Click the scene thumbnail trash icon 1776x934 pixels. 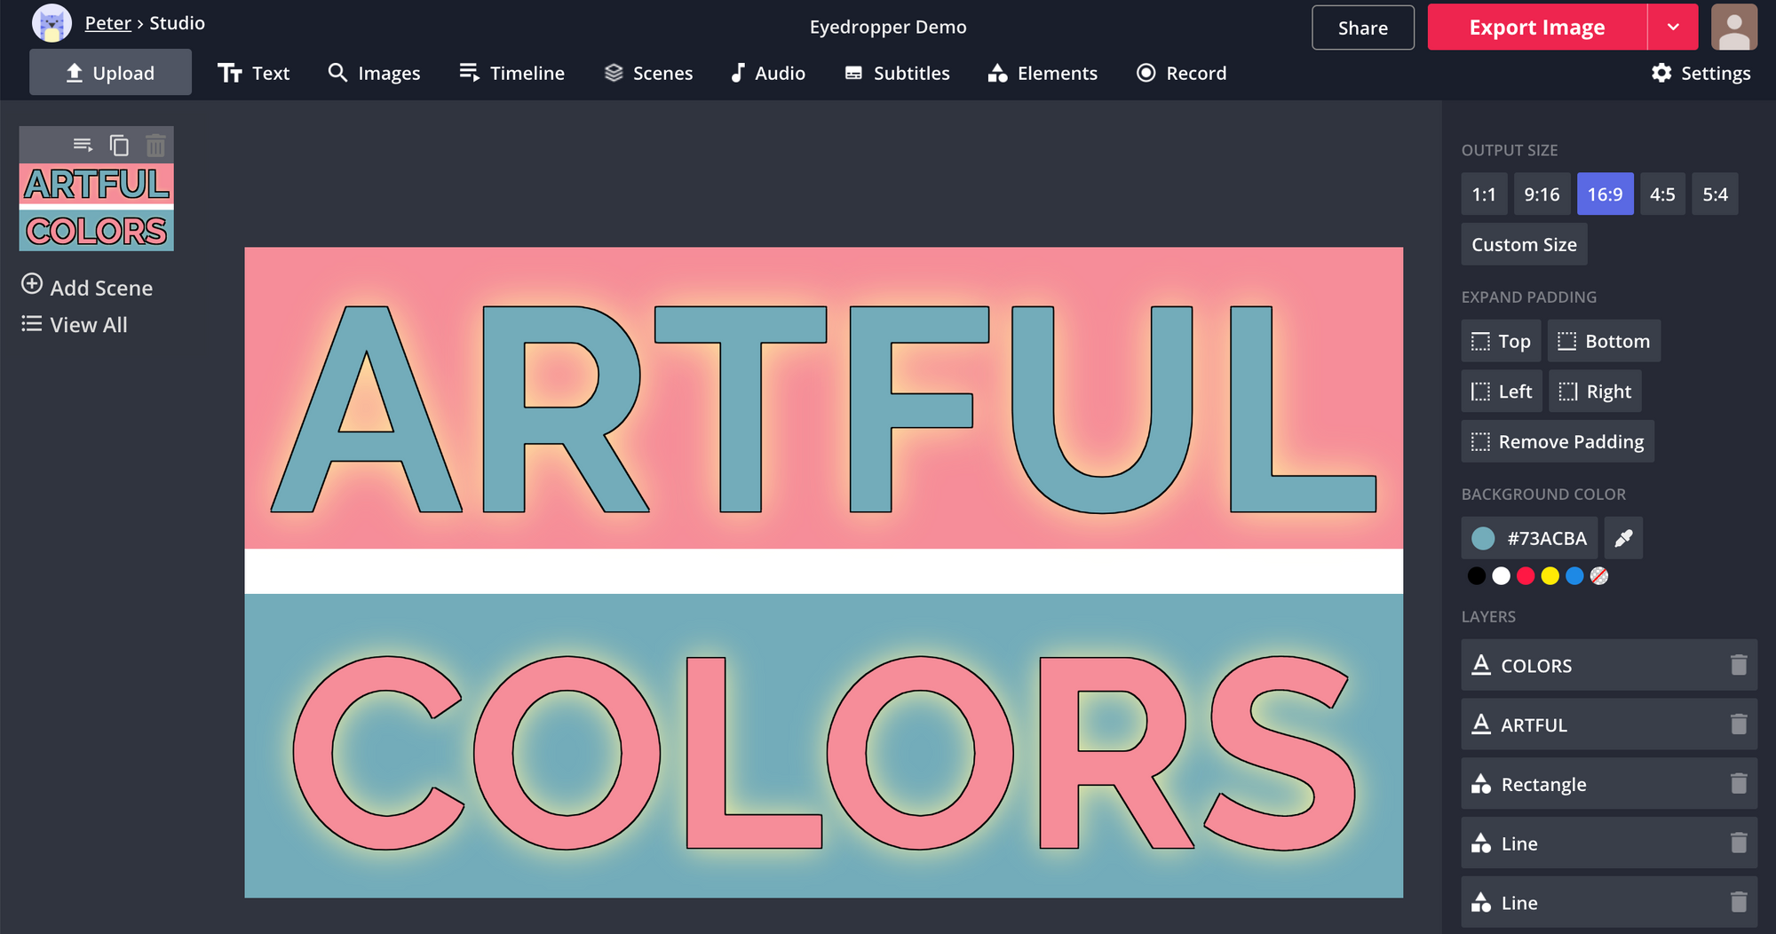[155, 145]
